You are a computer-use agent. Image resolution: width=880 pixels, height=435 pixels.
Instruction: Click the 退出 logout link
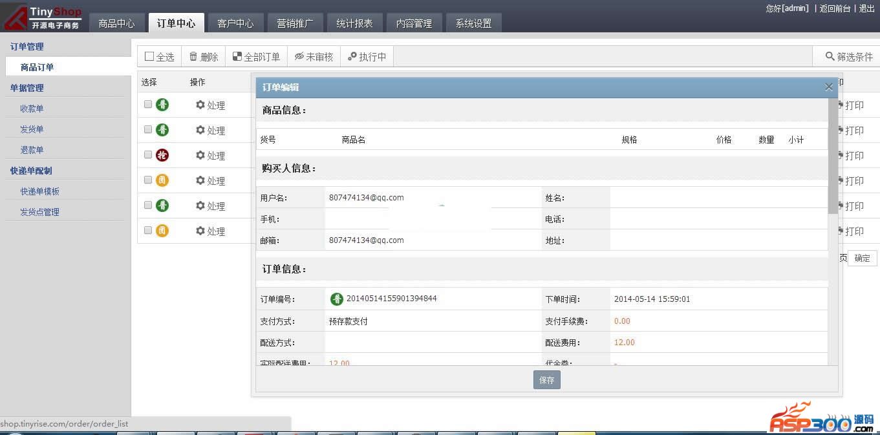[x=866, y=8]
